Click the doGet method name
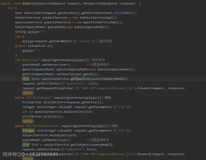The height and width of the screenshot is (160, 206). click(x=26, y=4)
